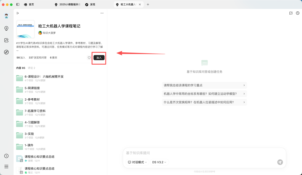Open the compose/new note icon in left sidebar
Viewport: 302px width, 175px height.
point(6,40)
